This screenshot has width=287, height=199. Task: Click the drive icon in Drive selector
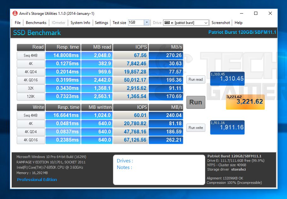click(x=167, y=23)
